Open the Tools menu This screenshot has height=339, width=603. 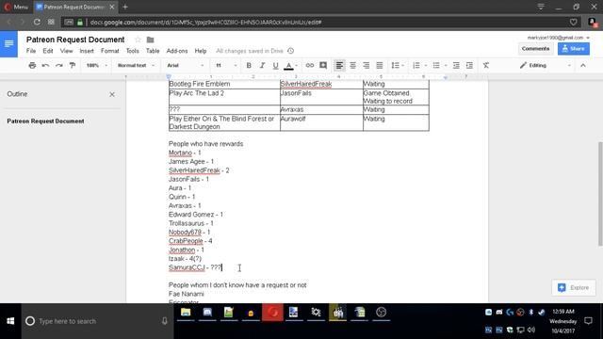point(132,51)
